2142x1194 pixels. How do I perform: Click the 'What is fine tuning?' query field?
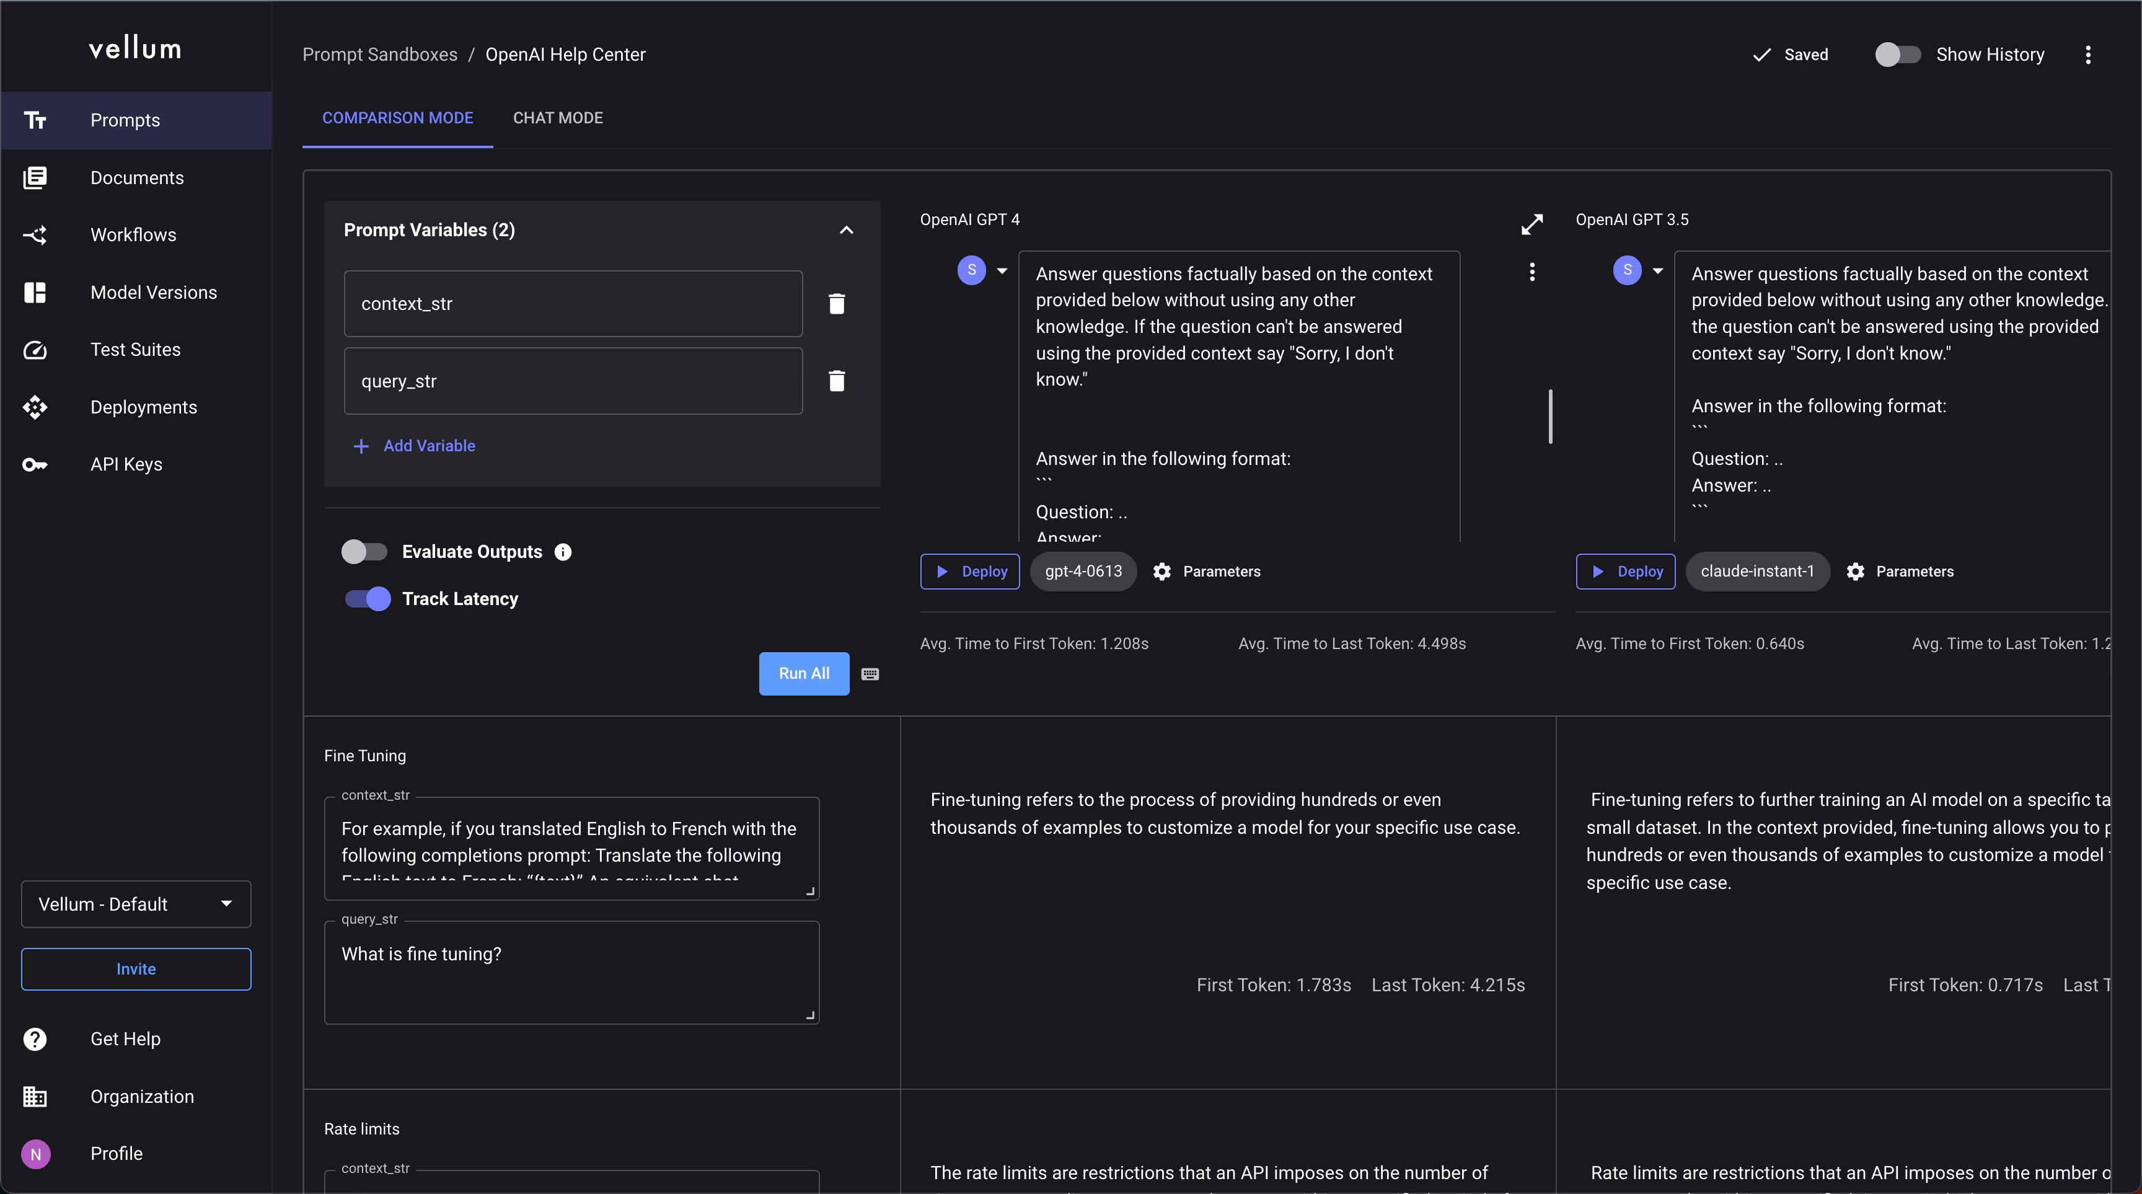571,972
